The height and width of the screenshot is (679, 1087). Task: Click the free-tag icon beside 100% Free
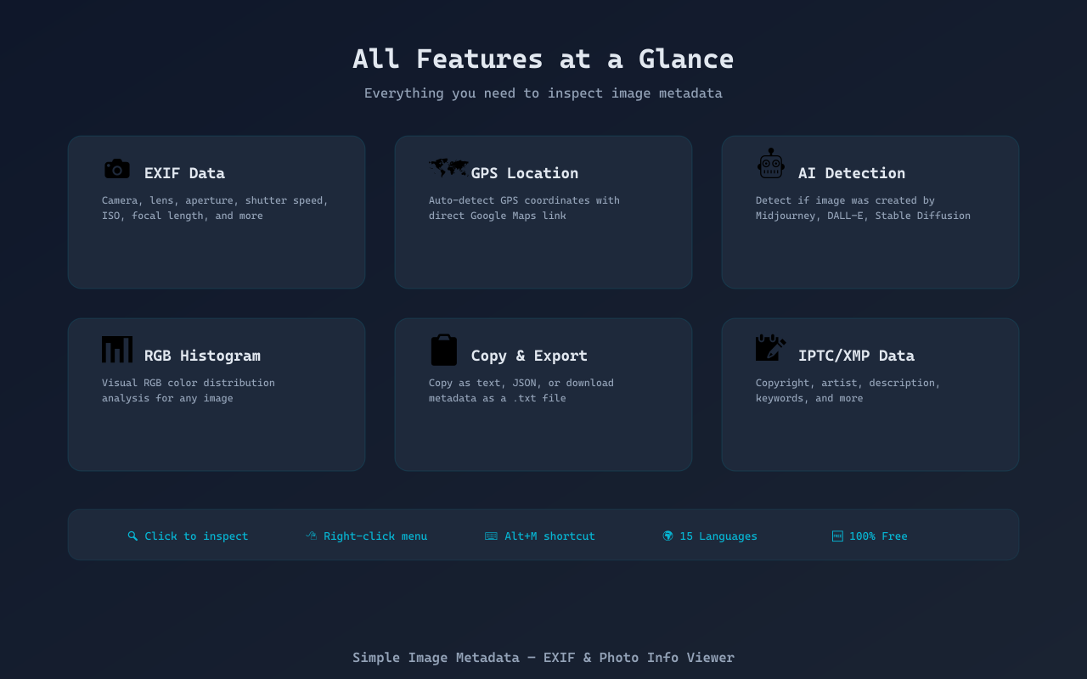836,536
